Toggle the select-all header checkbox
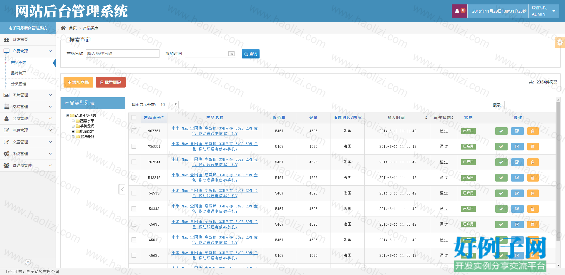The image size is (565, 275). [x=134, y=118]
